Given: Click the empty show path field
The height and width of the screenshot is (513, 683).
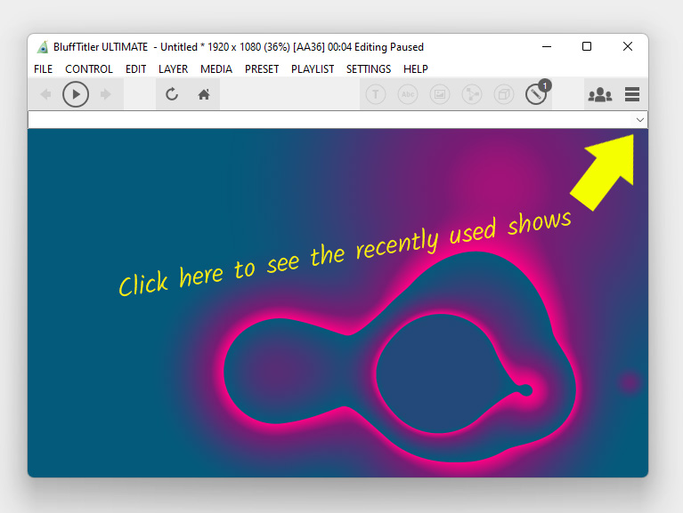Looking at the screenshot, I should (329, 120).
